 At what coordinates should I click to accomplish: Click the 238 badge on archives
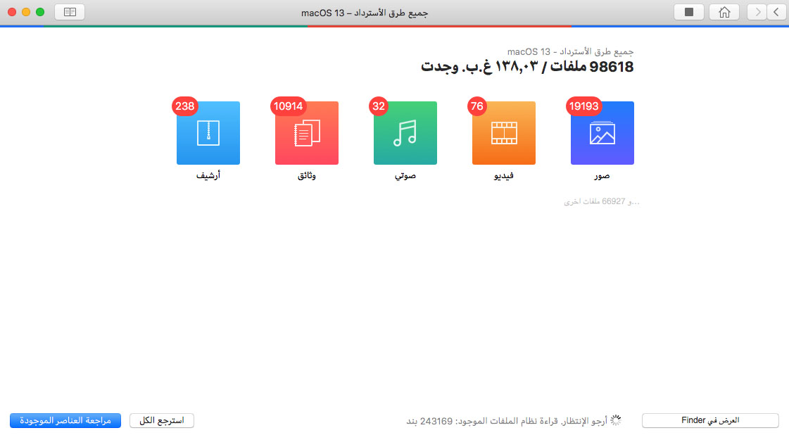(x=184, y=106)
